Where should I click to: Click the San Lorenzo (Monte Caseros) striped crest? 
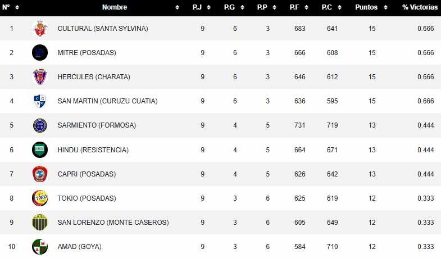click(x=40, y=223)
